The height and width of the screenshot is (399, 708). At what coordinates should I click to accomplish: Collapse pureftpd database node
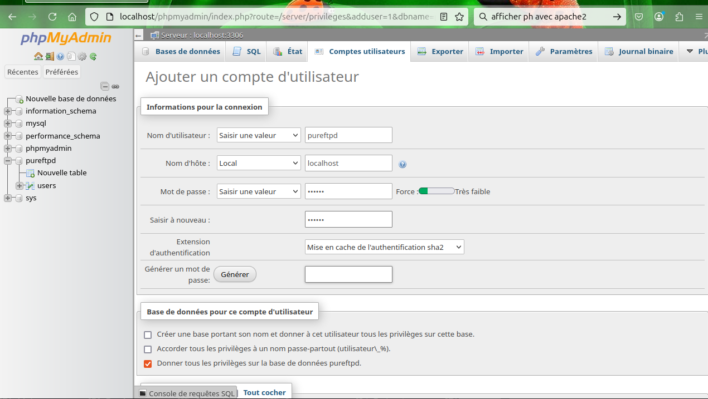(8, 161)
